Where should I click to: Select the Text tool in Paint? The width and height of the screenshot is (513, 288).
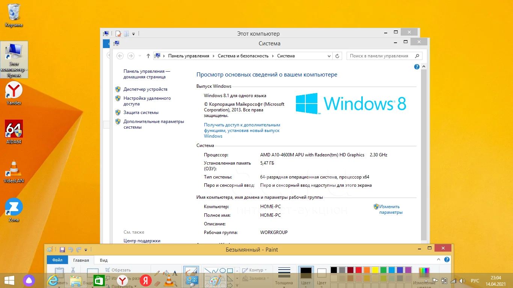tap(175, 273)
